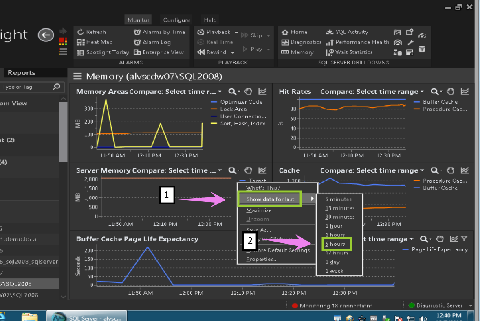Open File Explorer folder on the taskbar
This screenshot has height=321, width=480.
point(30,317)
